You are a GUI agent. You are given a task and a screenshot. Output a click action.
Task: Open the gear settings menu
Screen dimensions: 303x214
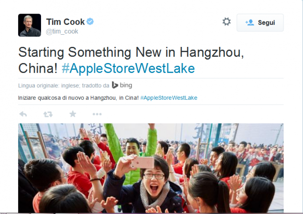pyautogui.click(x=226, y=21)
